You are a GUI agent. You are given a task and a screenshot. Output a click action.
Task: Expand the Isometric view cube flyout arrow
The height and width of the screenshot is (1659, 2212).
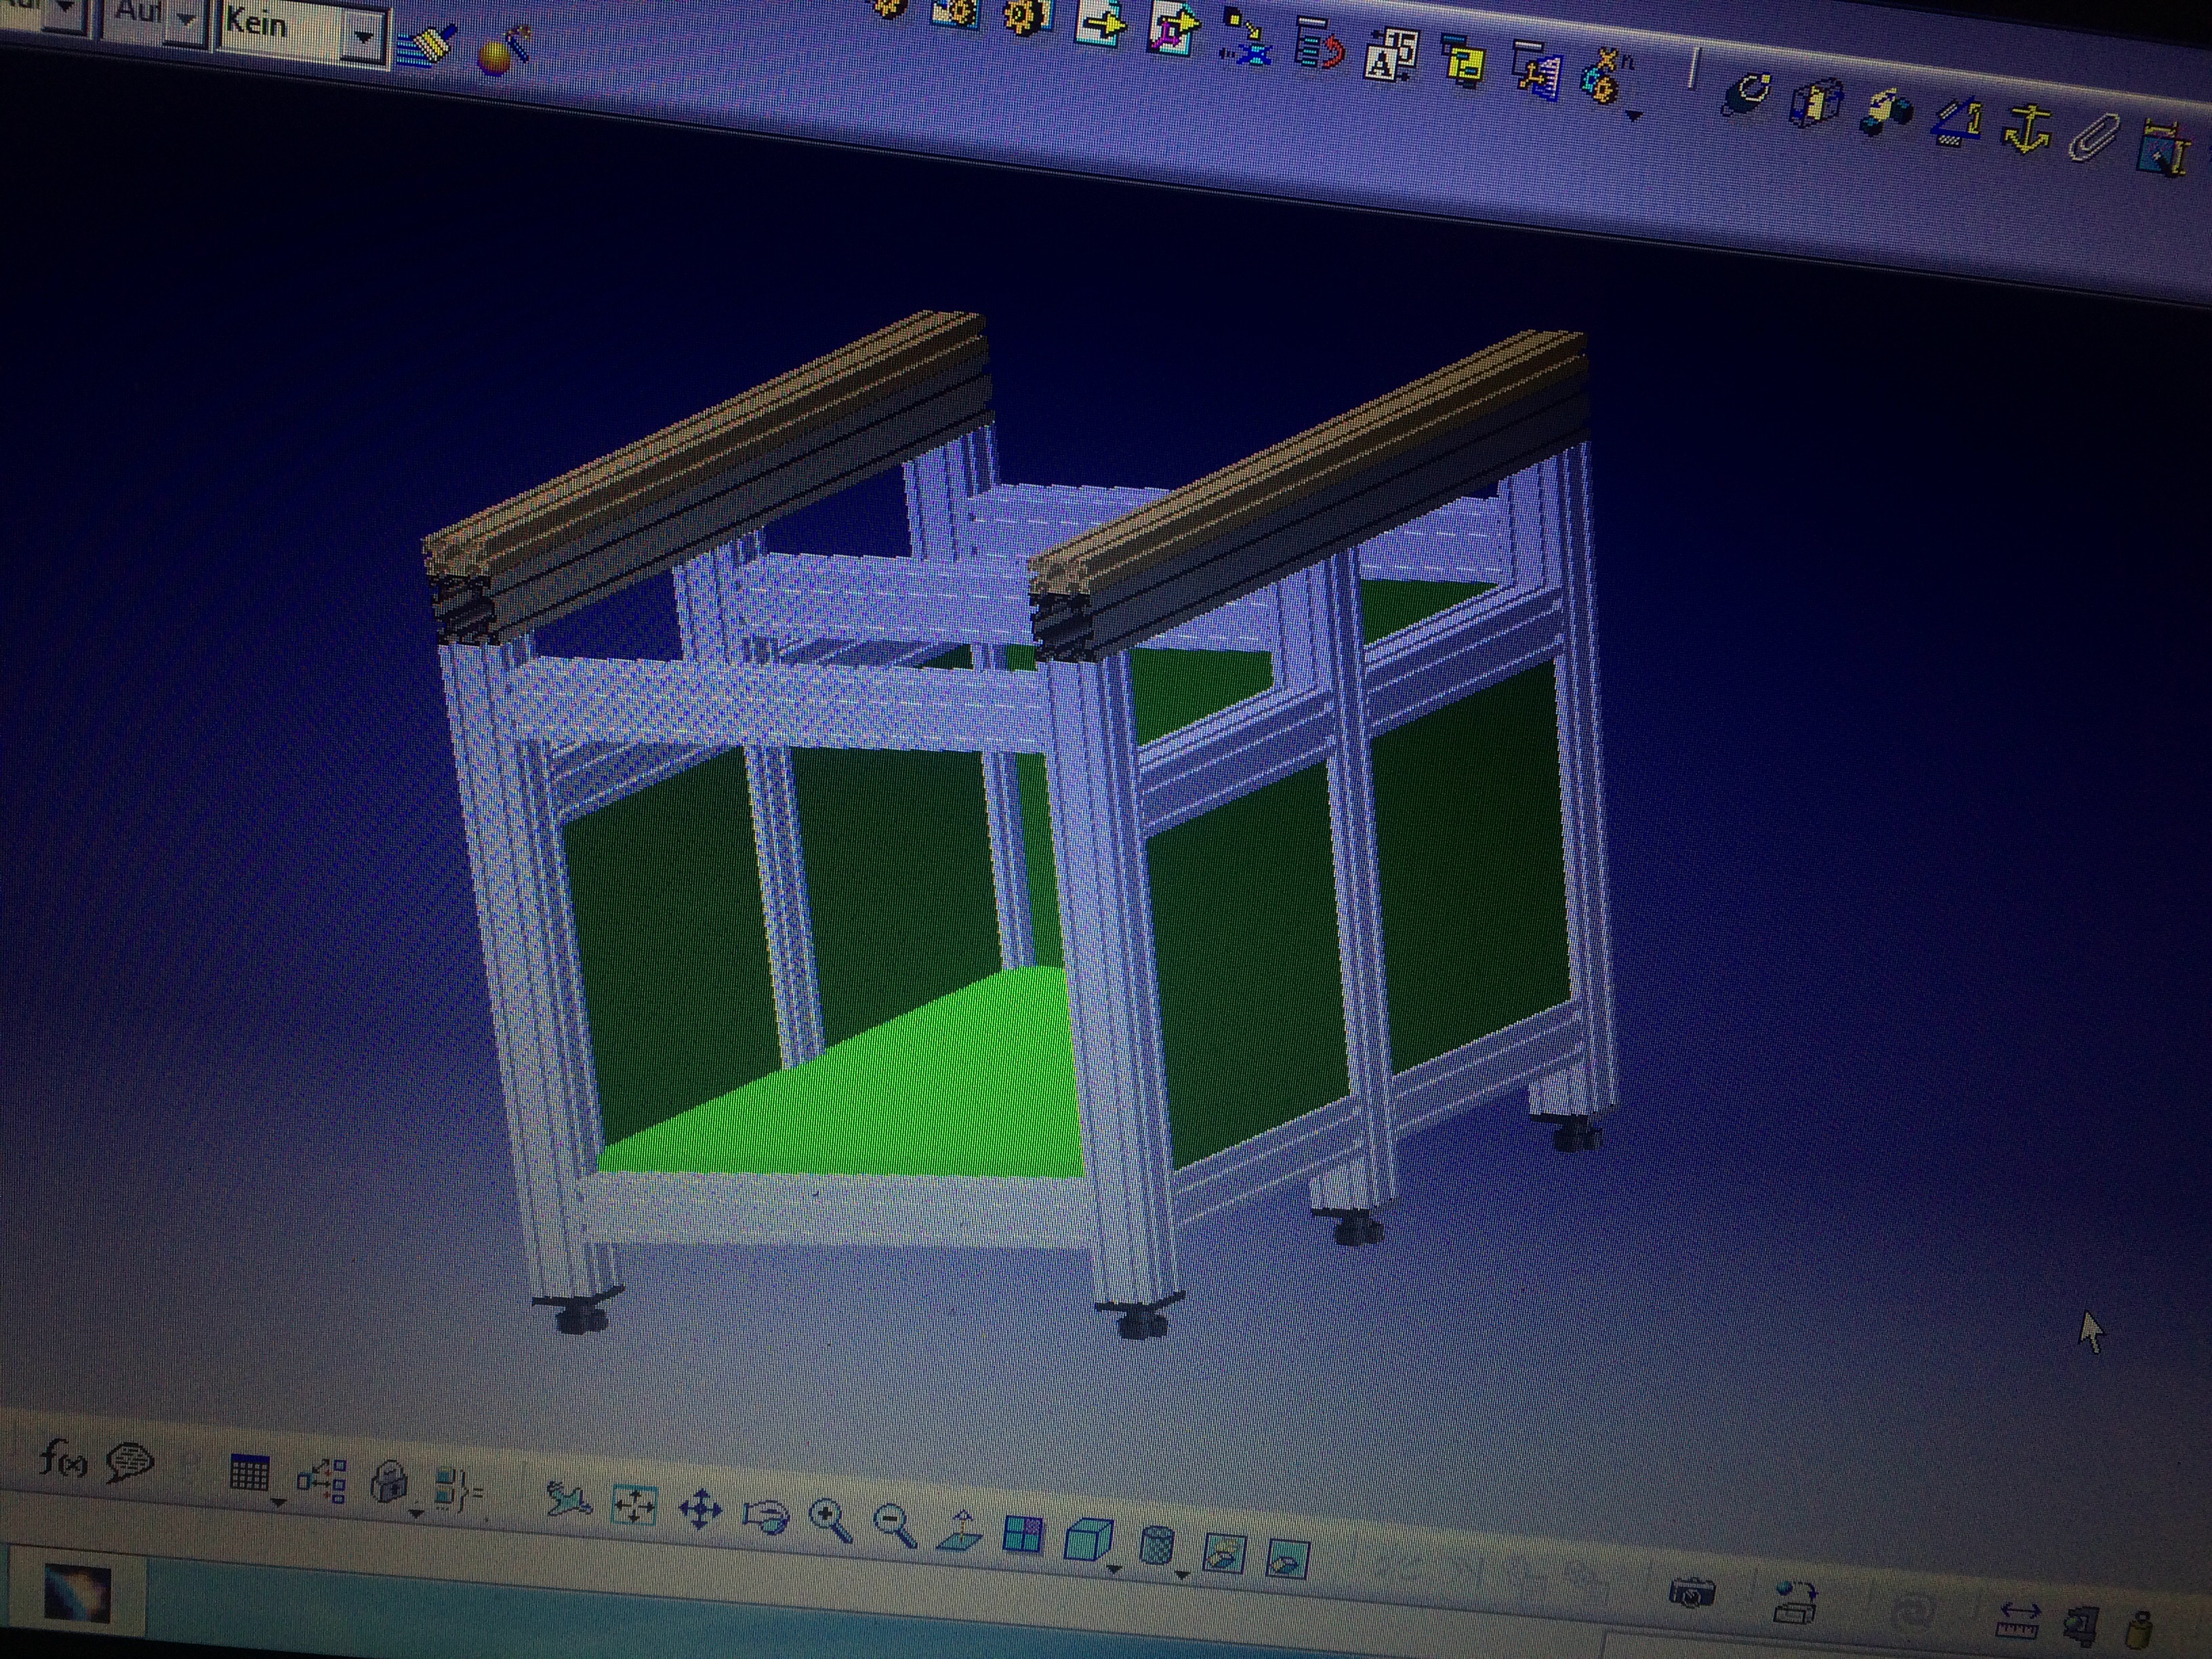1114,1570
